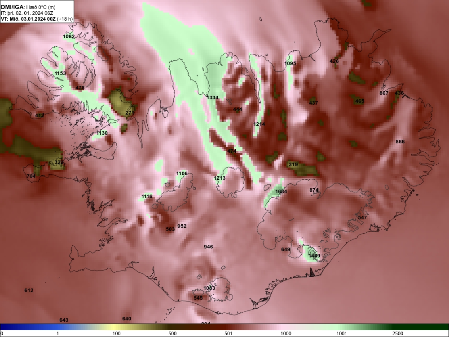Click the '0' tick on the colour scale

coord(2,333)
